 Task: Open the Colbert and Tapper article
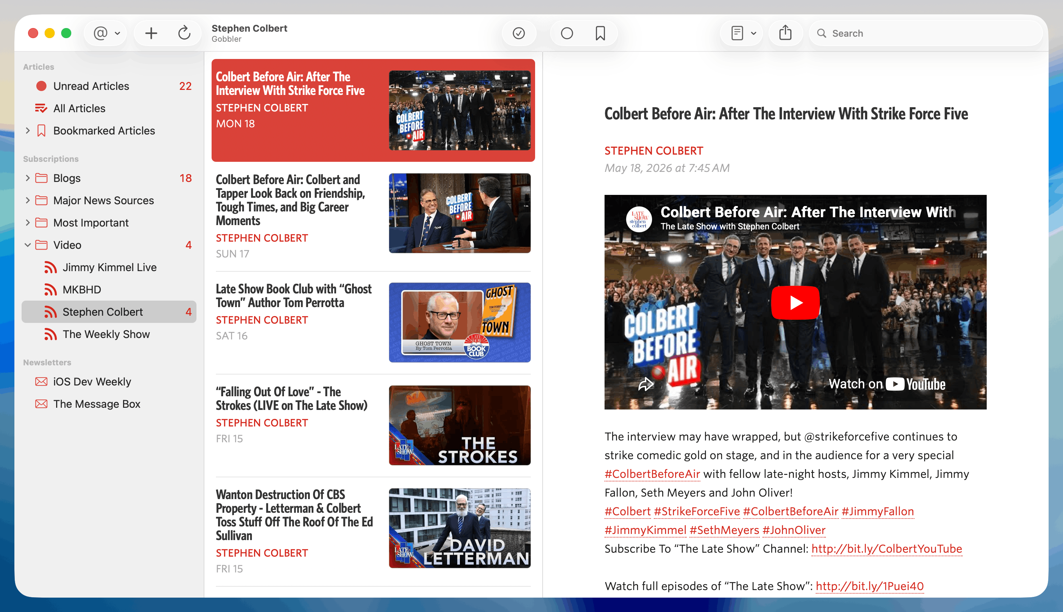373,216
